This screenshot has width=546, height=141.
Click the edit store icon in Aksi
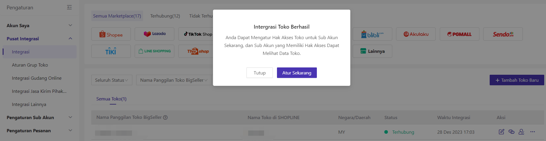[501, 132]
